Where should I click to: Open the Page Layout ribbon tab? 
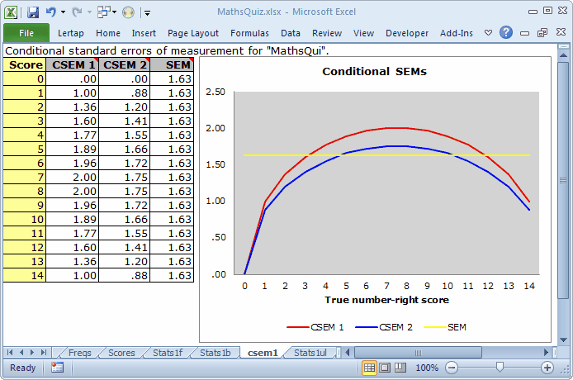click(193, 33)
